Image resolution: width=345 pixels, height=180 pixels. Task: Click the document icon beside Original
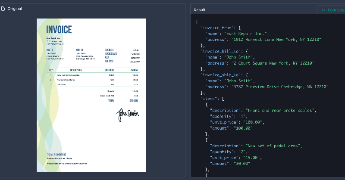(x=3, y=9)
